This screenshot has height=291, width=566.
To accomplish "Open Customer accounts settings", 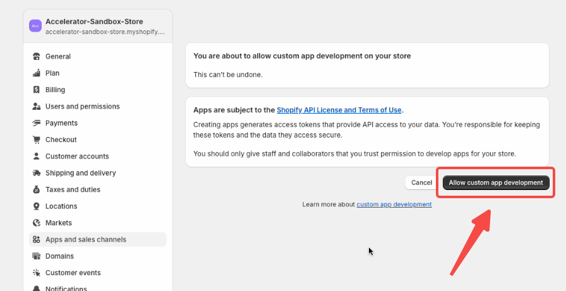I will coord(97,156).
